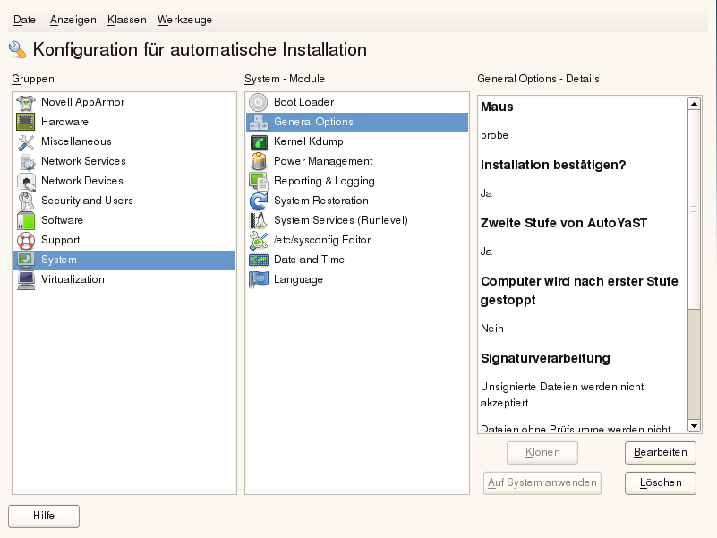717x538 pixels.
Task: Click the Boot Loader module icon
Action: (259, 102)
